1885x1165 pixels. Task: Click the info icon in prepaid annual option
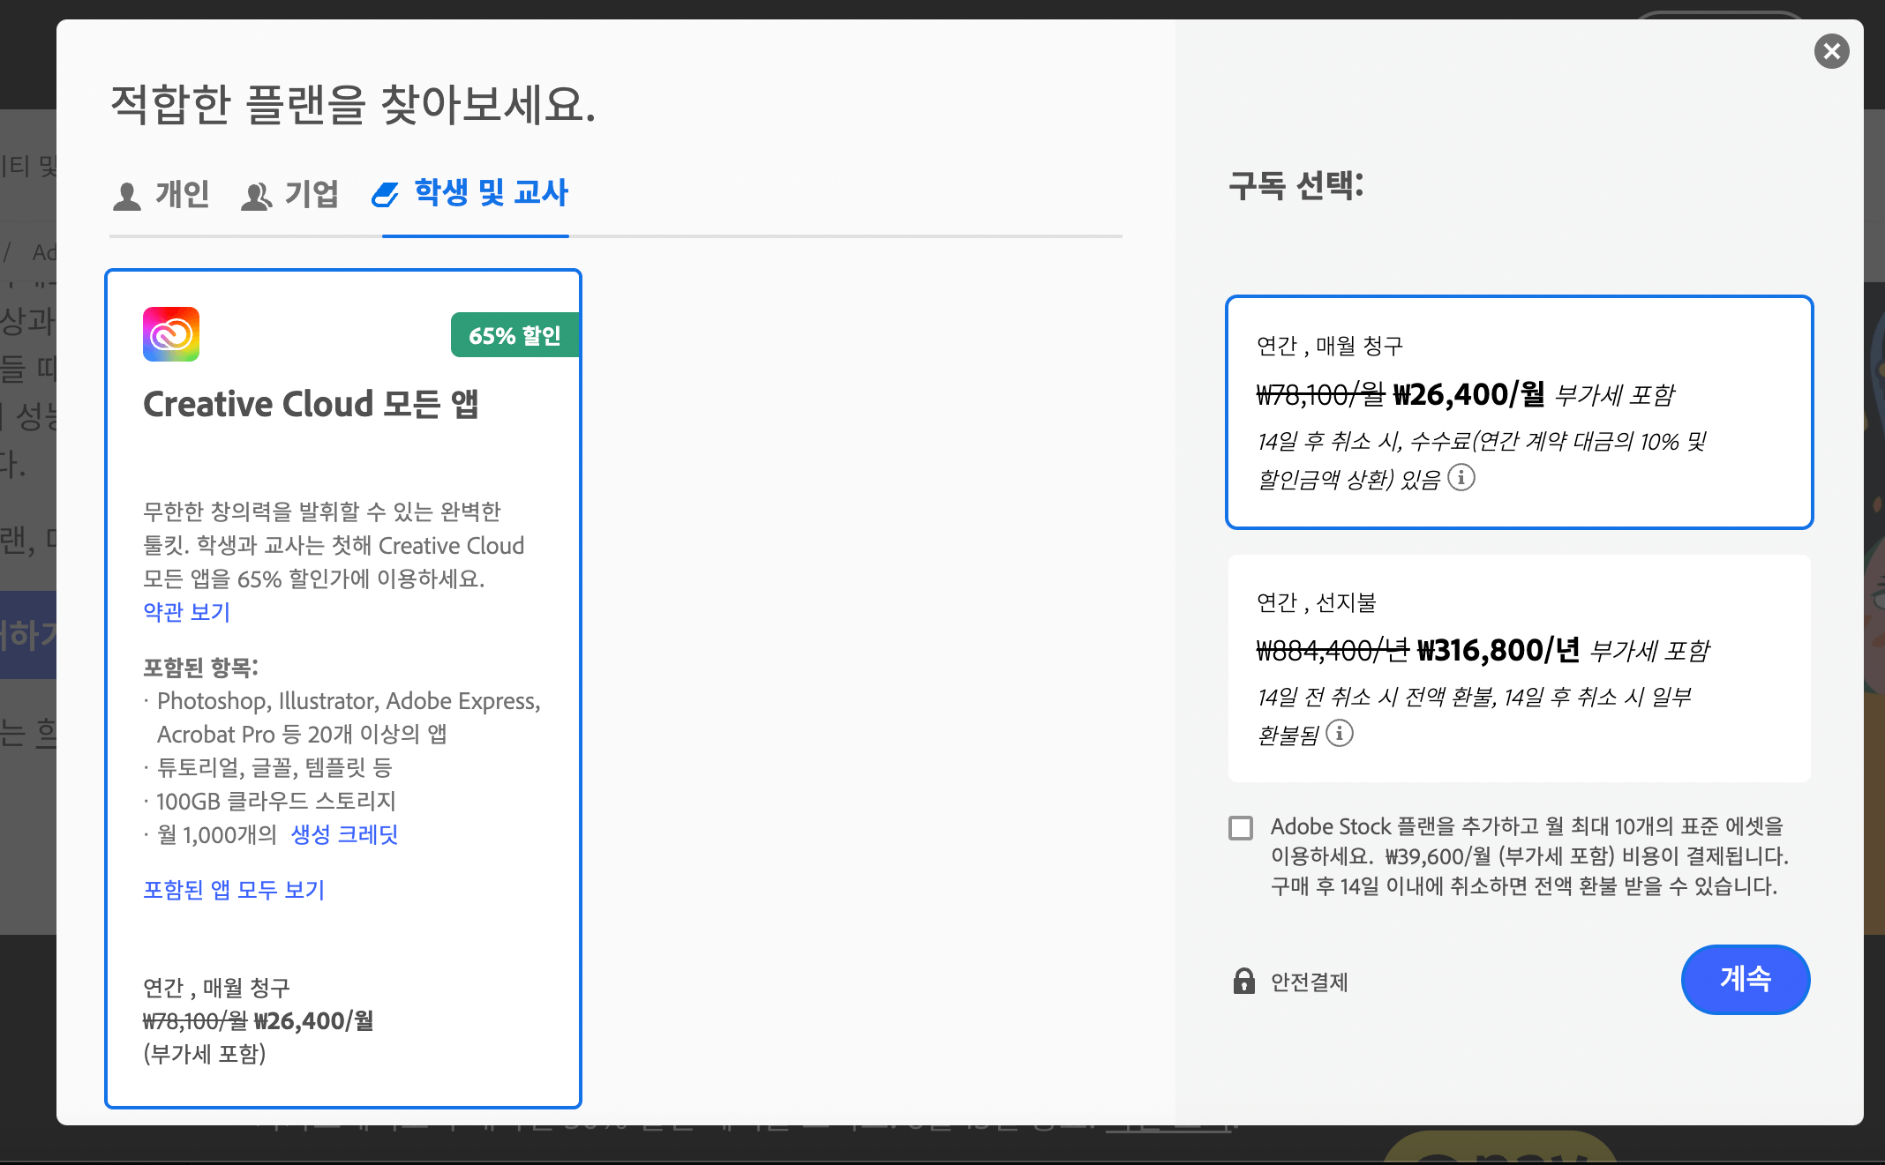[x=1340, y=733]
